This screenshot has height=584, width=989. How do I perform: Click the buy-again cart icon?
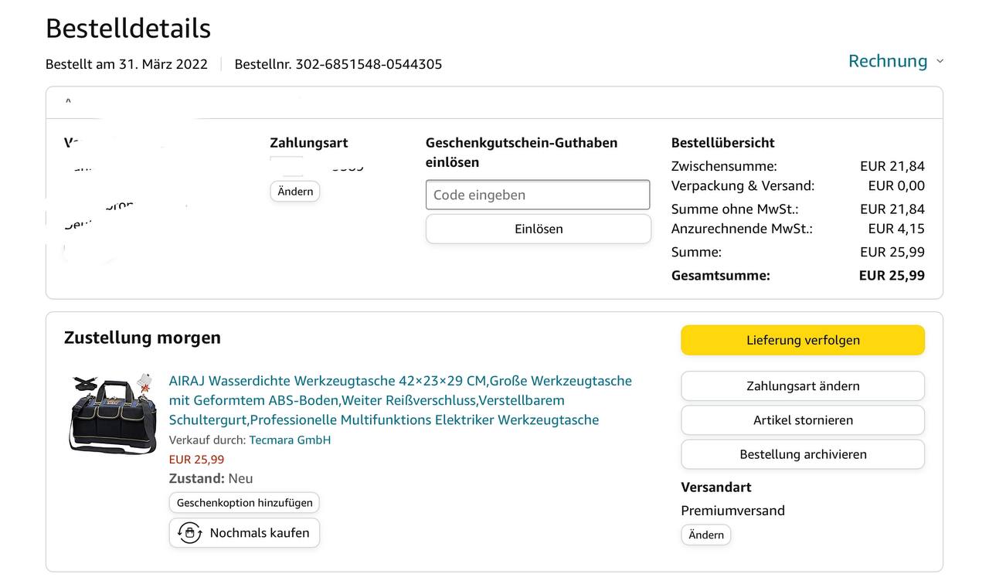pyautogui.click(x=189, y=533)
